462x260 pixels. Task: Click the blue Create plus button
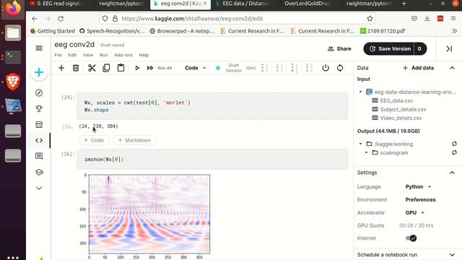tap(39, 72)
